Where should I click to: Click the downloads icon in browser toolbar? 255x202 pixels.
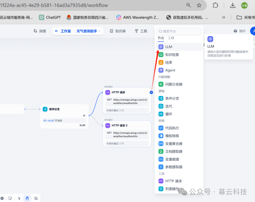(233, 5)
